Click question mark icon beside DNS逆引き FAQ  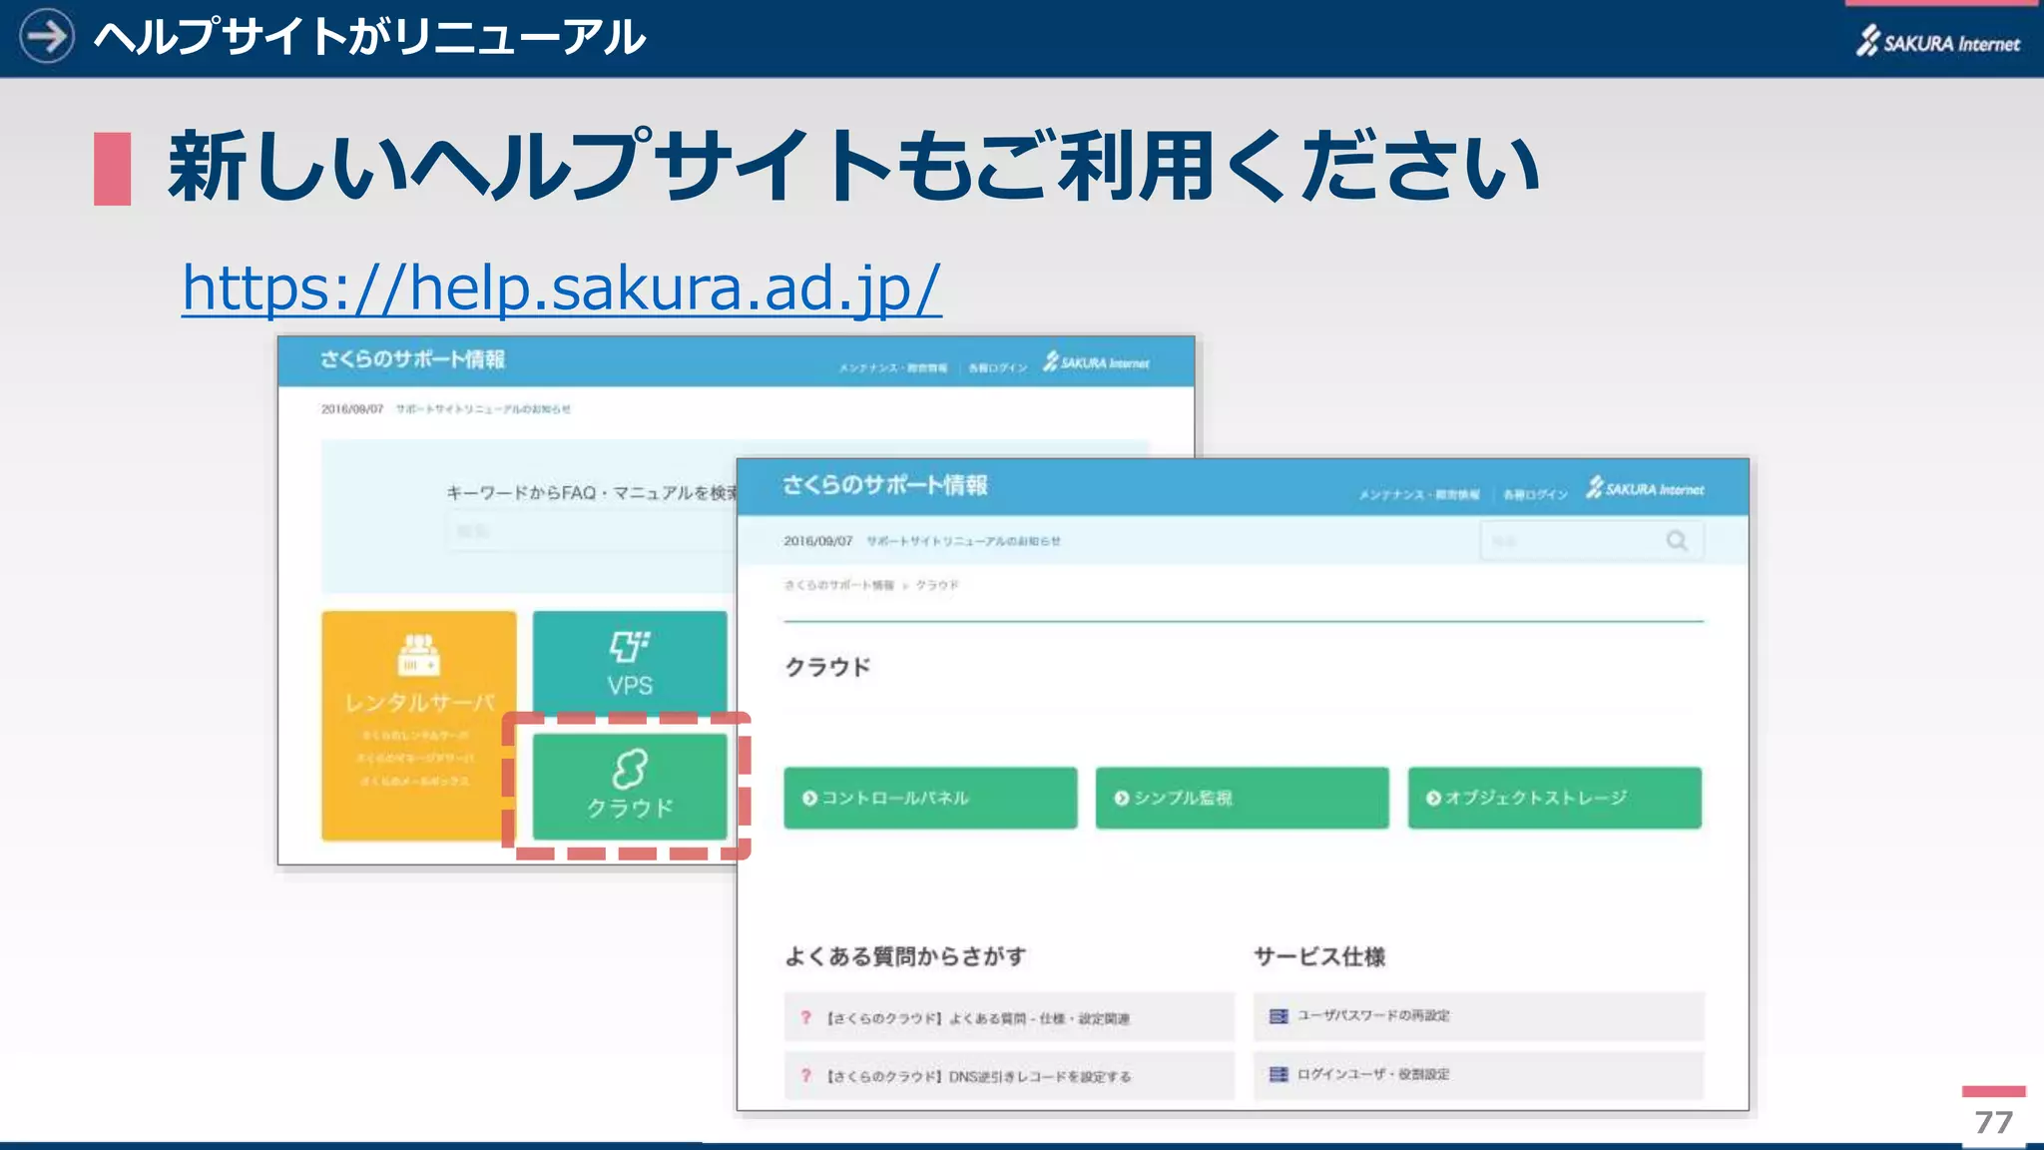point(805,1076)
